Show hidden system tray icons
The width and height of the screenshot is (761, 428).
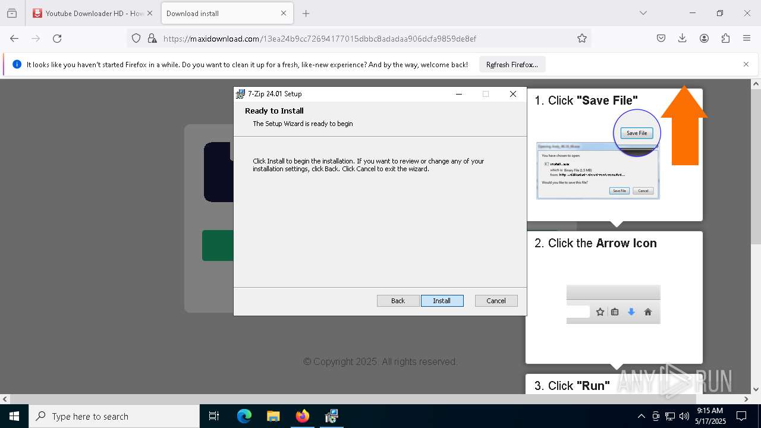641,416
